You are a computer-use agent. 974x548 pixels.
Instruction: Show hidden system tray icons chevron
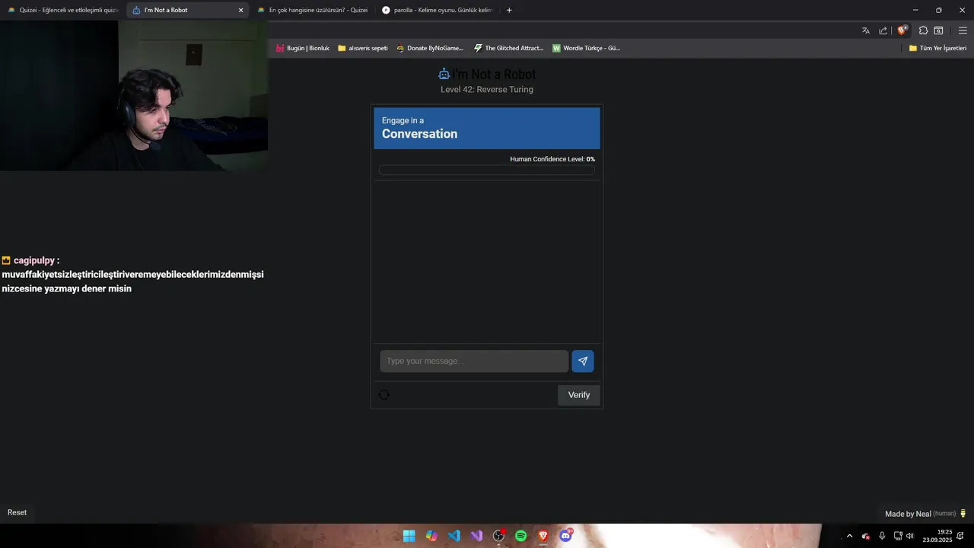pos(850,536)
